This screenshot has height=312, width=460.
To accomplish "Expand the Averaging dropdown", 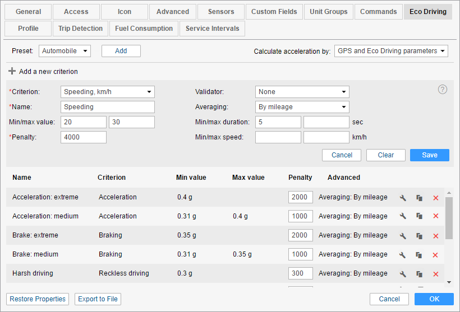I will (x=302, y=107).
